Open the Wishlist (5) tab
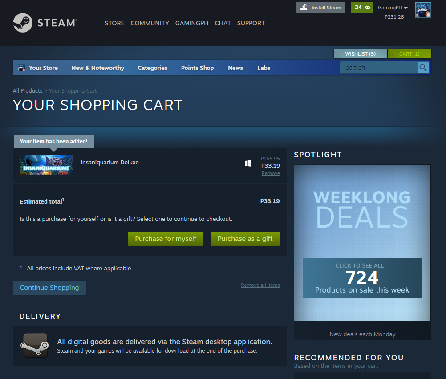Image resolution: width=446 pixels, height=379 pixels. [360, 54]
